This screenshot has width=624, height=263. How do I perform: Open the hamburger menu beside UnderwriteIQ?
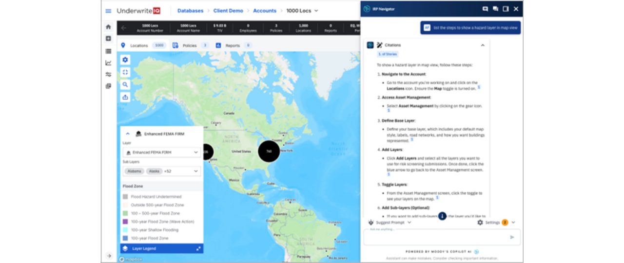point(108,11)
